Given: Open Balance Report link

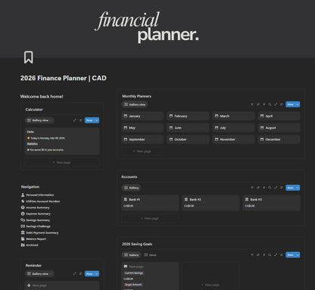Looking at the screenshot, I should pos(33,239).
